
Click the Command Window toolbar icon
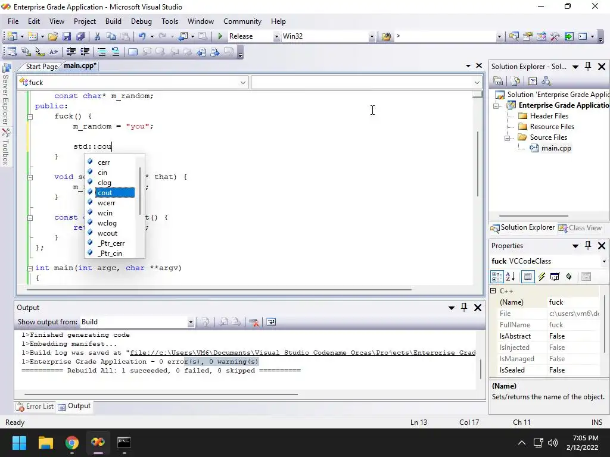583,36
